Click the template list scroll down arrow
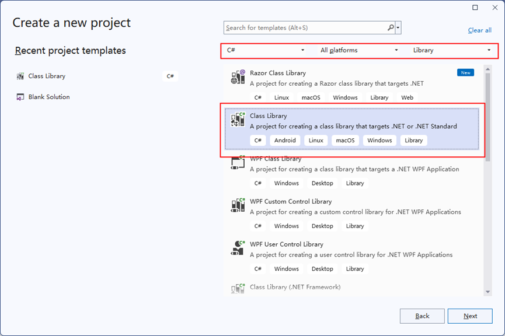The height and width of the screenshot is (336, 505). click(487, 292)
